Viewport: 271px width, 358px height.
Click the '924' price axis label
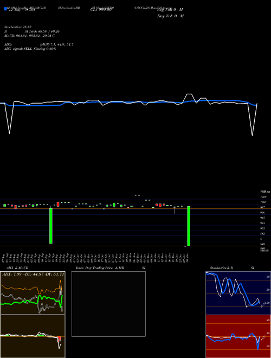tap(262, 223)
